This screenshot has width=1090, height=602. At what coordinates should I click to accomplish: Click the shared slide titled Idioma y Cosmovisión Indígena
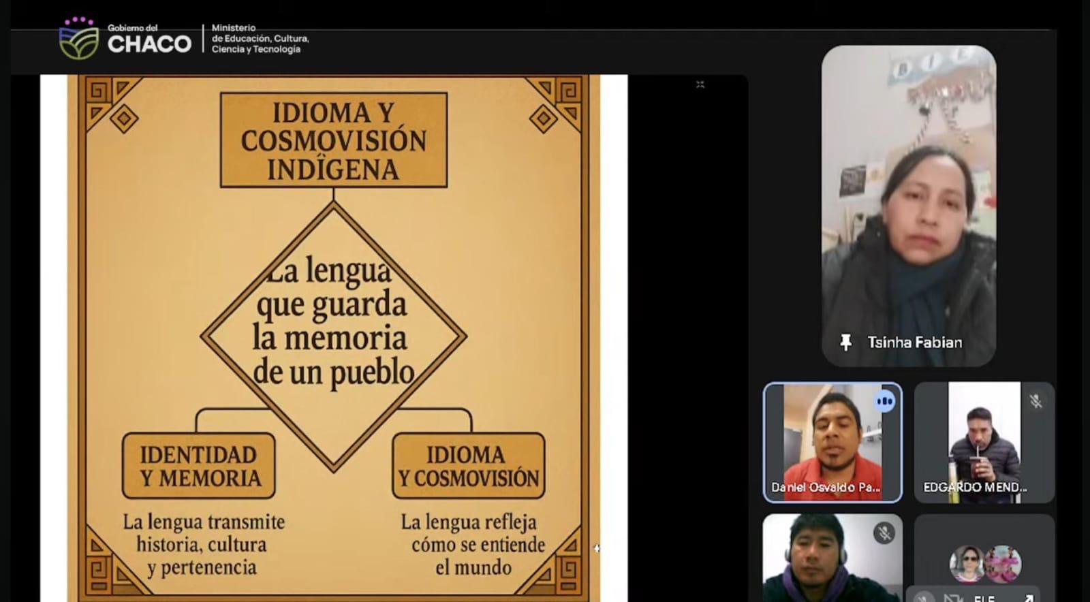(x=333, y=337)
